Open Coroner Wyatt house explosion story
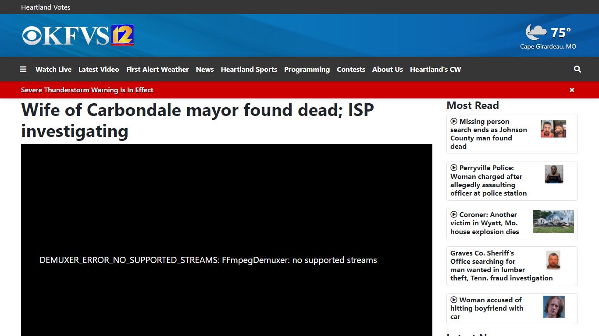 pyautogui.click(x=485, y=223)
